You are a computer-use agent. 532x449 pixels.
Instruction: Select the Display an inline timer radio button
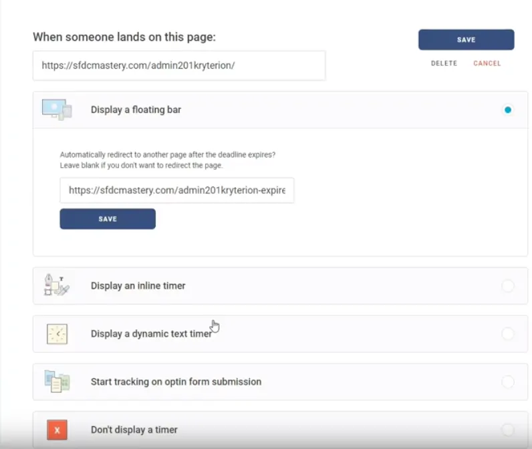[x=507, y=286]
